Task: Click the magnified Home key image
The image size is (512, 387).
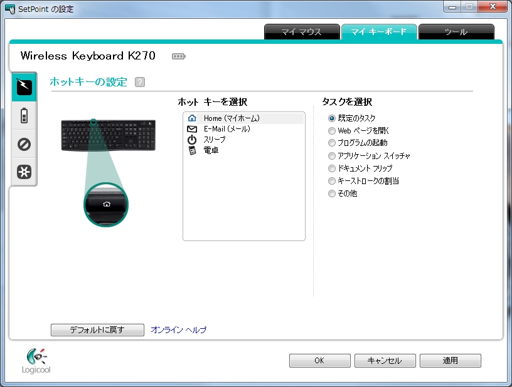Action: [106, 205]
